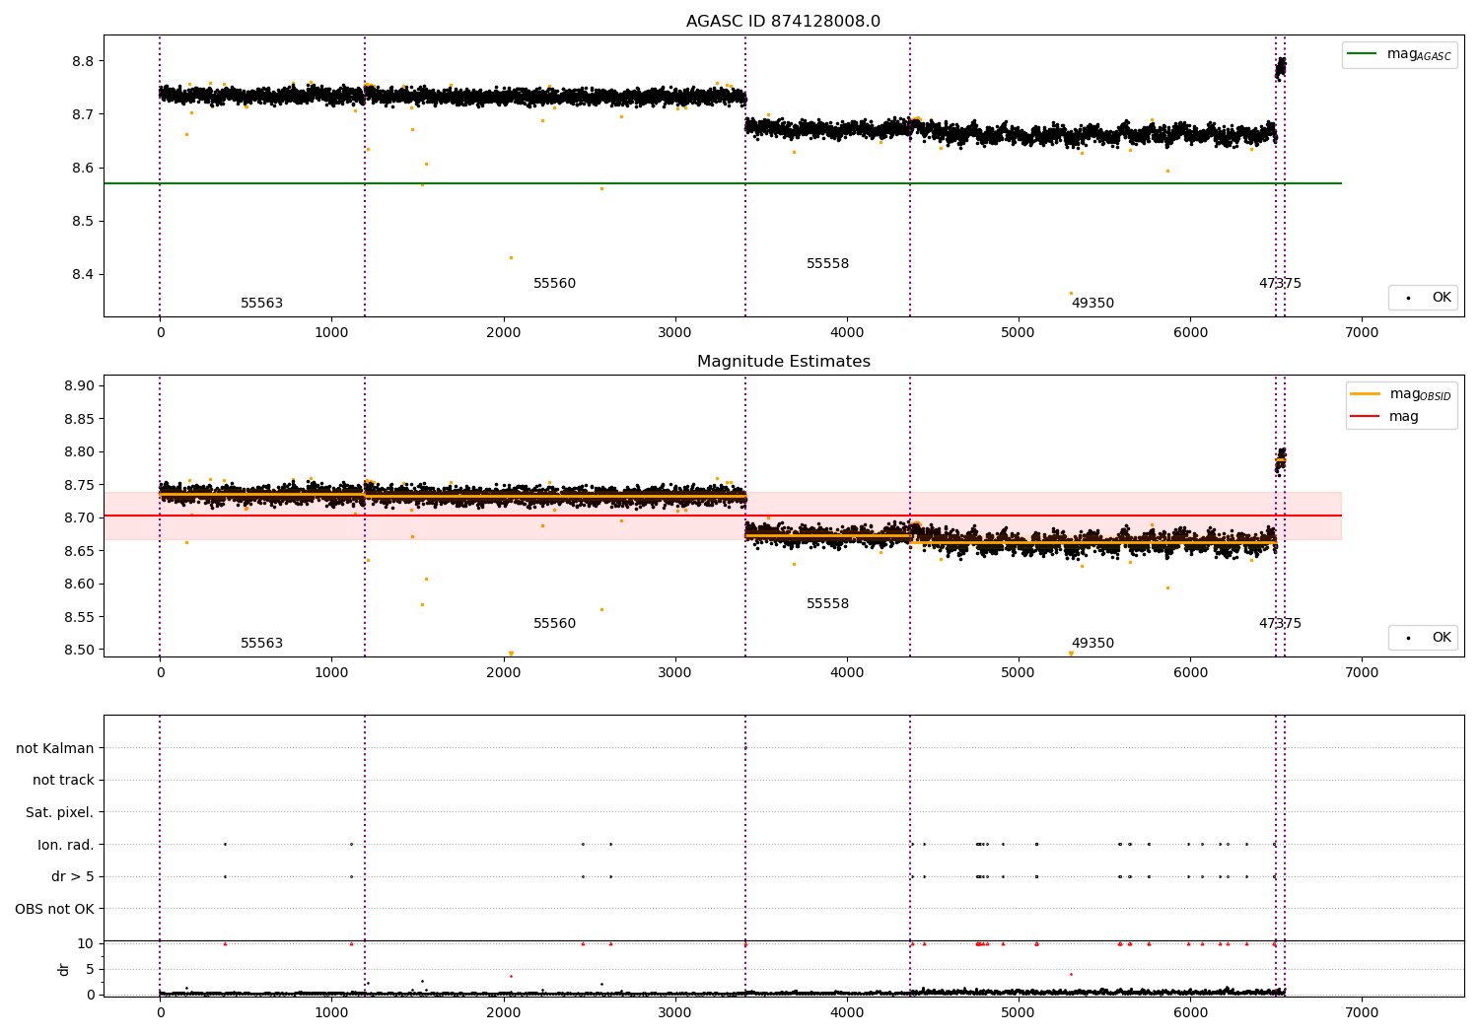
Task: Click the red mag horizontal line in Magnitude Estimates
Action: point(723,516)
